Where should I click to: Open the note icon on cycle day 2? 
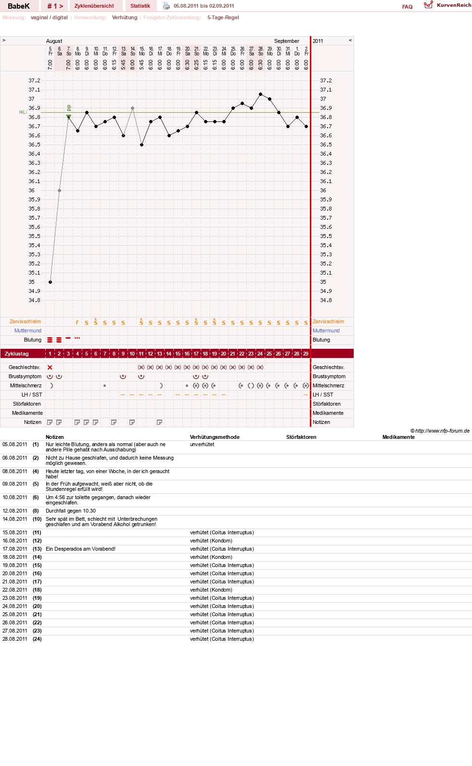(x=59, y=423)
